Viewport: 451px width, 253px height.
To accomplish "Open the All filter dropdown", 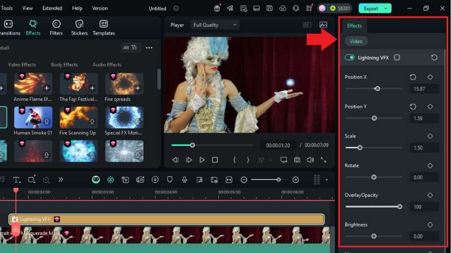I will [x=130, y=47].
